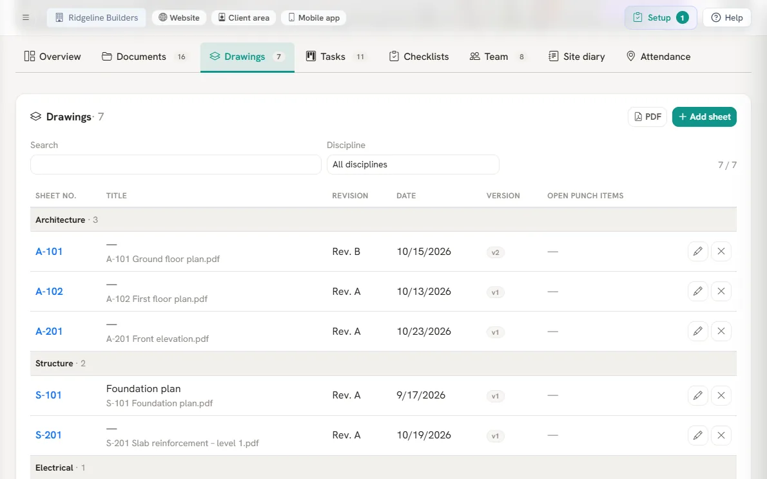Click date '10/23/2026' in A-201 row

[423, 332]
